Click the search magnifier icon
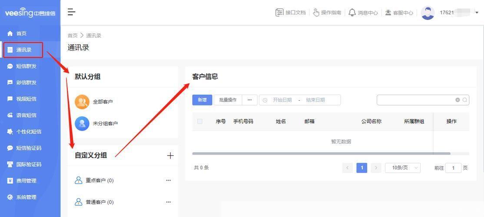This screenshot has height=217, width=484. [x=465, y=100]
